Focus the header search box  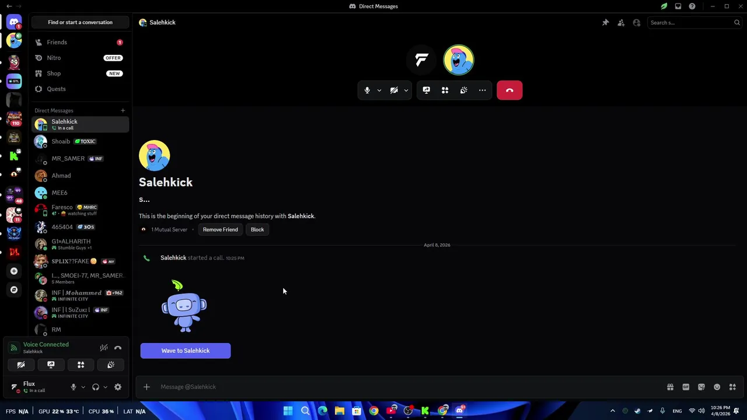(x=694, y=23)
